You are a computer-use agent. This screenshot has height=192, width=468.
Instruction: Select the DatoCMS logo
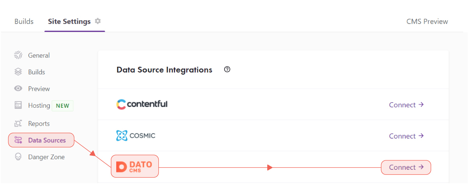pos(135,167)
